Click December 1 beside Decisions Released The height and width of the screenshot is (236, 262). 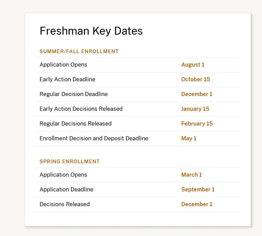(197, 204)
